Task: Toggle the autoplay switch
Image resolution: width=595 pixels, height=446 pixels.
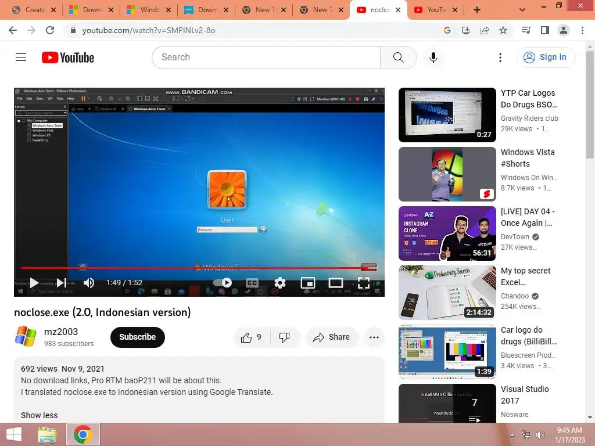Action: (223, 283)
